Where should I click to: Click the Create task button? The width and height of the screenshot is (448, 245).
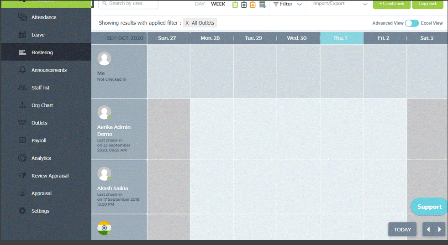[x=392, y=4]
